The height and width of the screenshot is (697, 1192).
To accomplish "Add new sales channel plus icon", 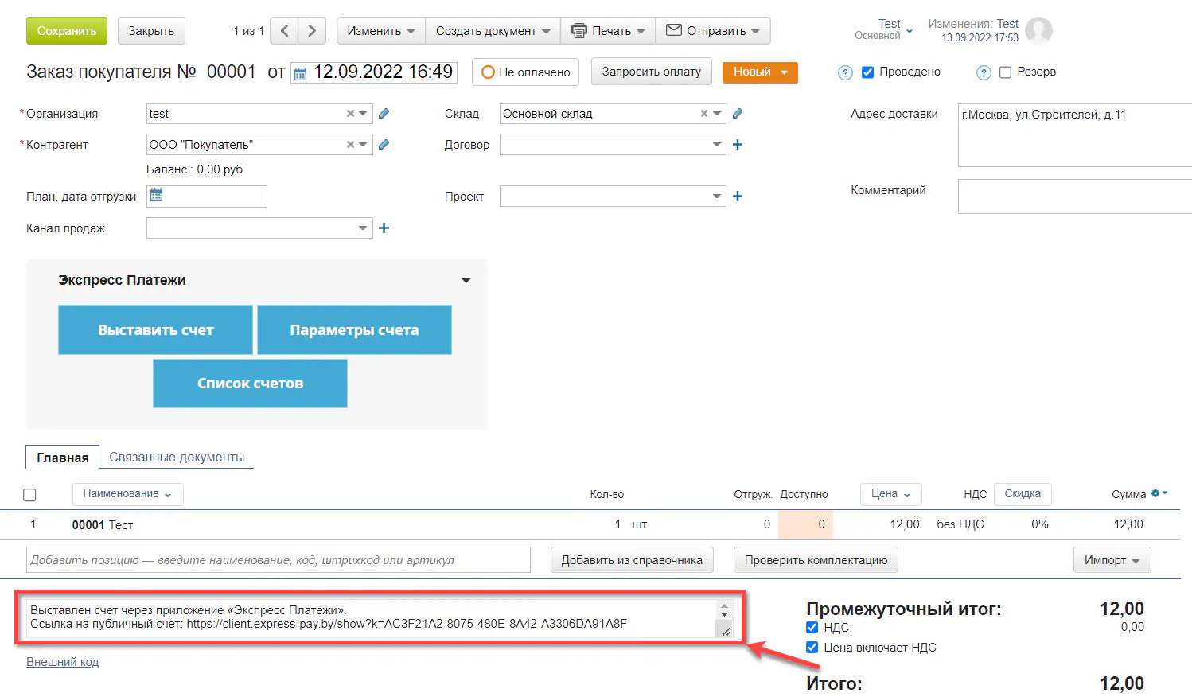I will (384, 228).
